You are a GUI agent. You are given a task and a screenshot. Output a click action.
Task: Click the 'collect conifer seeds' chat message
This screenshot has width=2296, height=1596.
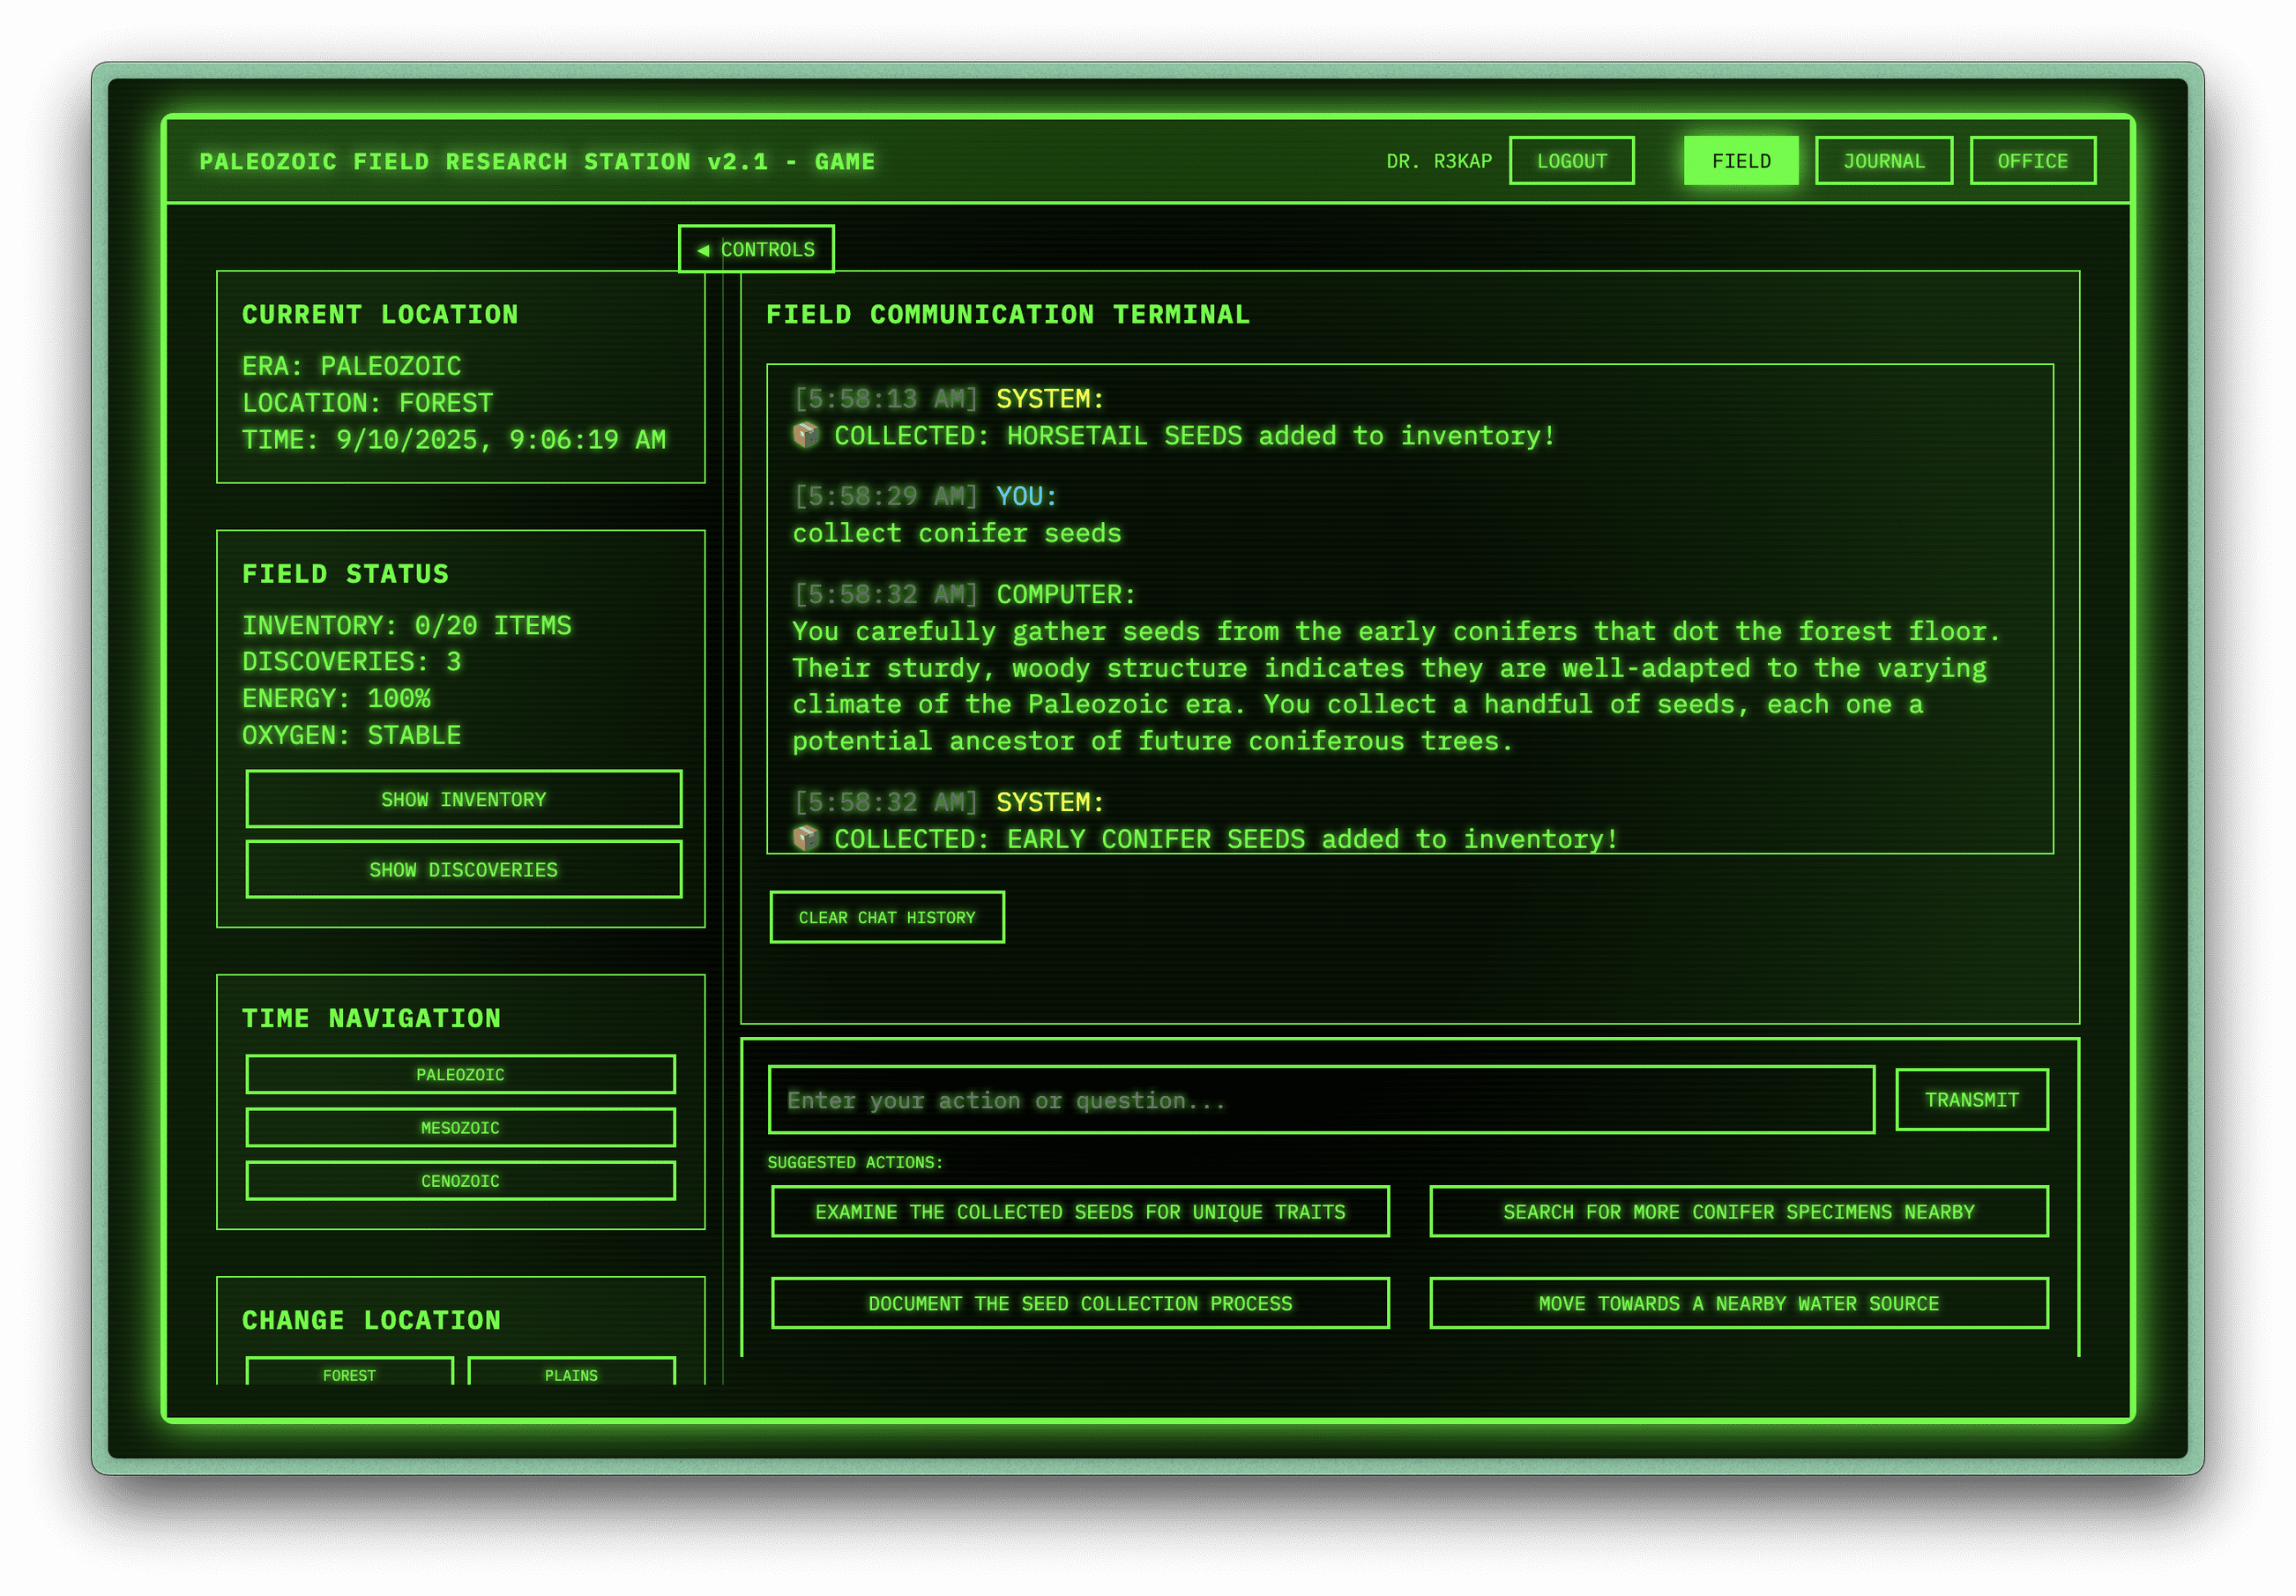957,533
